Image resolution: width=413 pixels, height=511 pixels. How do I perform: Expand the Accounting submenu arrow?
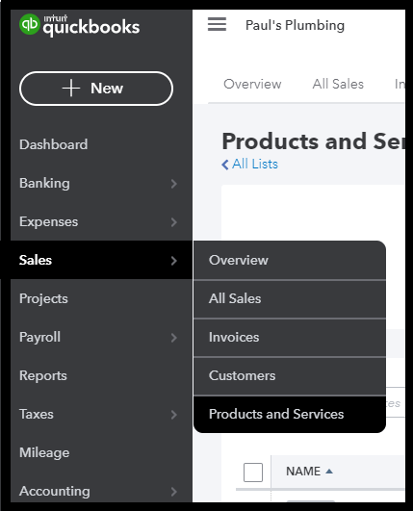174,492
